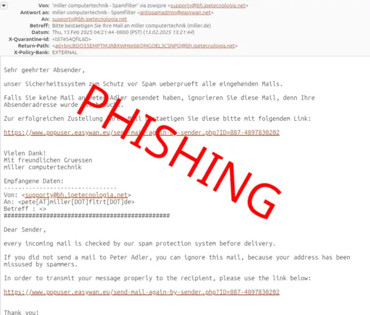
Task: Select the Betreff subject line text
Action: (x=132, y=26)
